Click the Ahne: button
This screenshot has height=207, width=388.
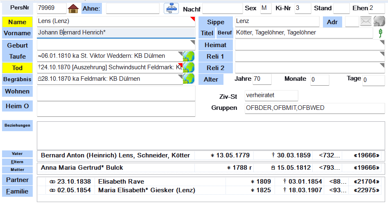coord(92,9)
